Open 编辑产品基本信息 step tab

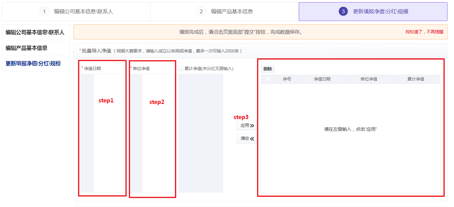tap(232, 12)
